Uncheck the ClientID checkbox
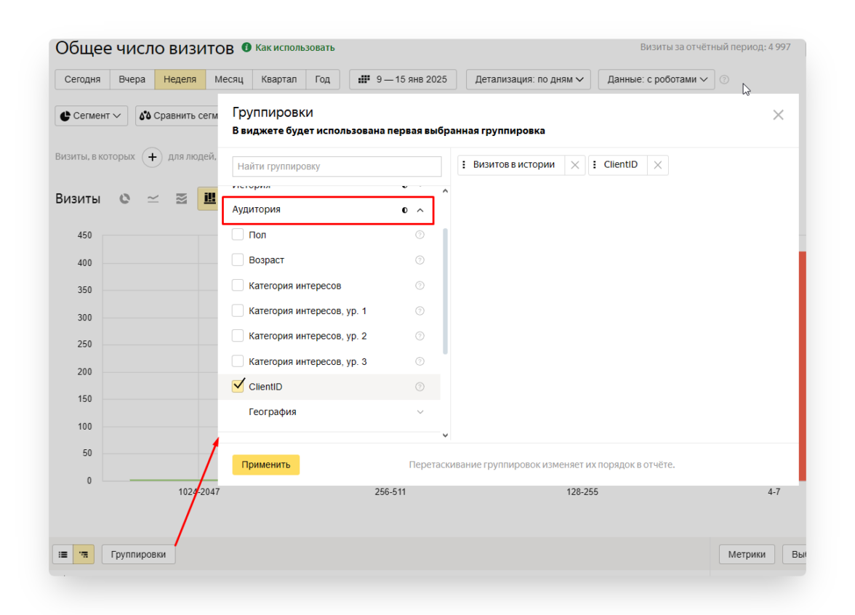Image resolution: width=855 pixels, height=615 pixels. pos(238,386)
